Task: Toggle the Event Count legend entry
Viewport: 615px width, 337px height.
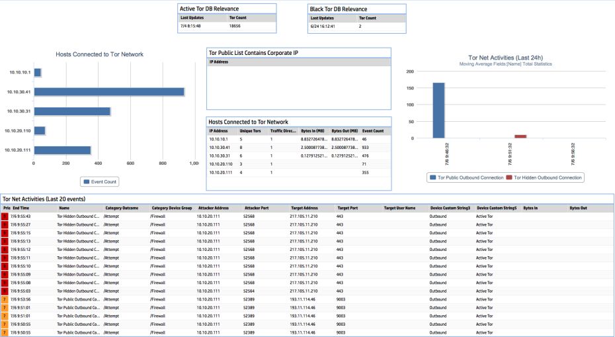Action: [99, 181]
